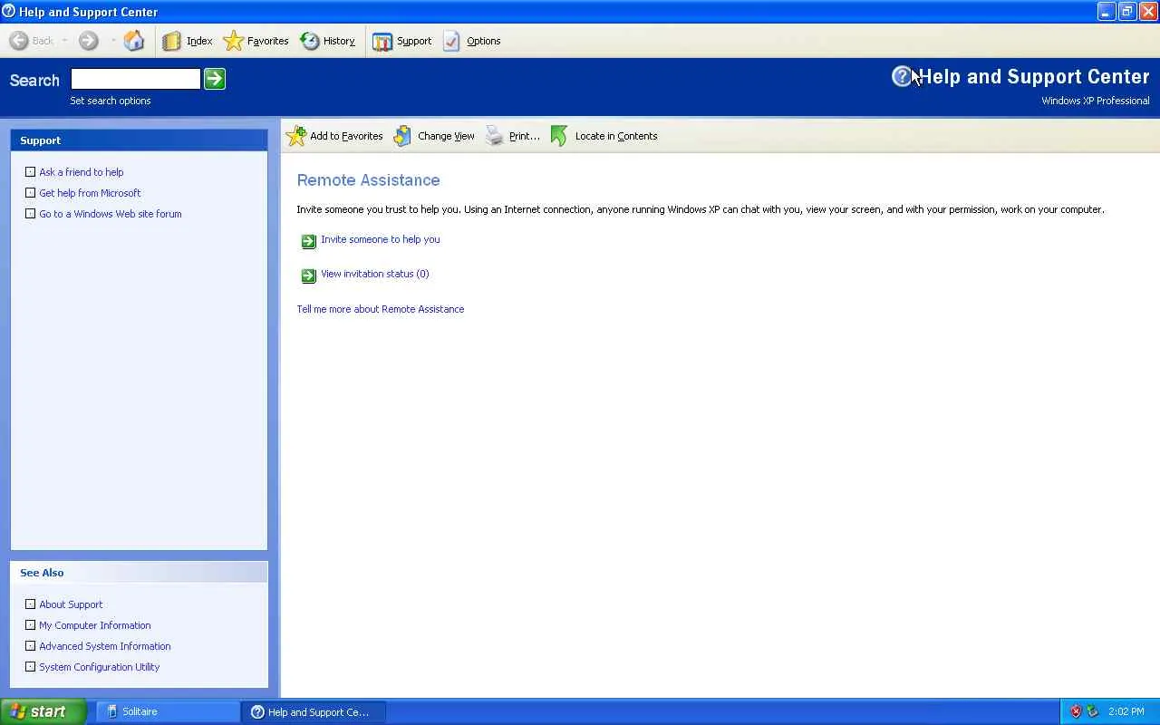The width and height of the screenshot is (1160, 725).
Task: Open Set search options link
Action: 111,101
